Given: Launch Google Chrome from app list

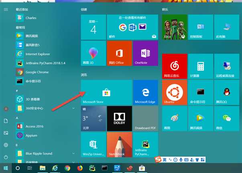Looking at the screenshot, I should click(x=45, y=72).
